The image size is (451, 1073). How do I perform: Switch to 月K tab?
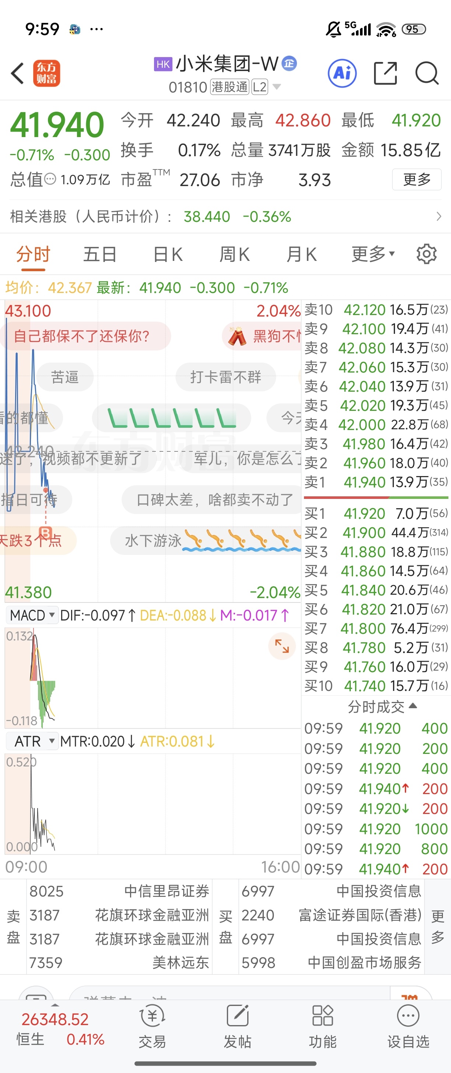301,254
